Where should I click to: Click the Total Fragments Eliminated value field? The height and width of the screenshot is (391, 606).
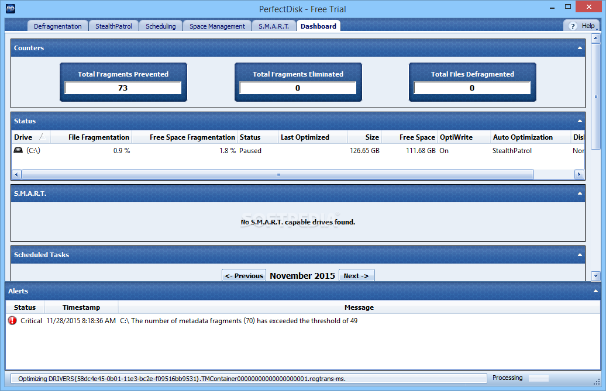298,88
